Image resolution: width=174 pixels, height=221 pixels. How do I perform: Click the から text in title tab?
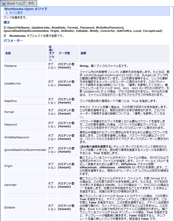[x=31, y=3]
